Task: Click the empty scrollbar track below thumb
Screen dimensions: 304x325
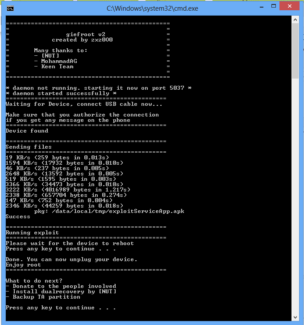Action: click(x=296, y=196)
